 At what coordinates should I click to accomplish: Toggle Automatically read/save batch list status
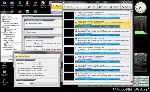click(x=18, y=68)
